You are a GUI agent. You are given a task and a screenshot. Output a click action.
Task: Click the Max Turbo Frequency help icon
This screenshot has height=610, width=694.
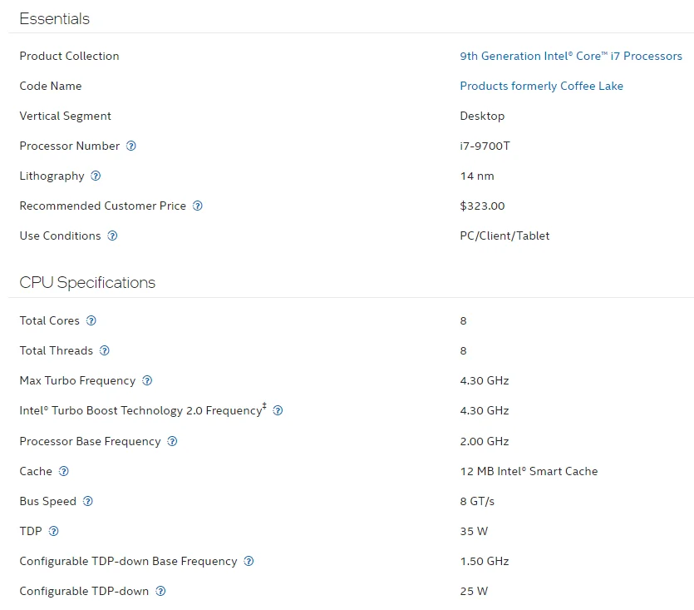click(x=147, y=380)
